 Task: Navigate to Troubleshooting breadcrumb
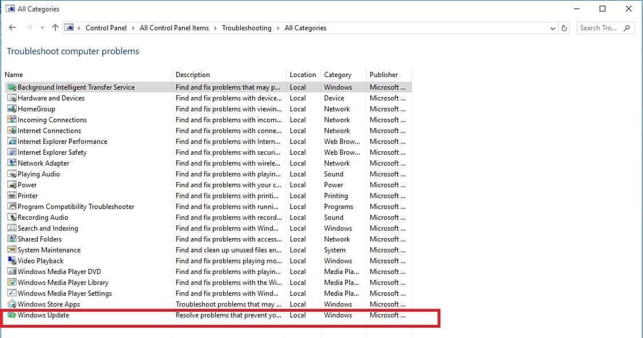pyautogui.click(x=246, y=28)
